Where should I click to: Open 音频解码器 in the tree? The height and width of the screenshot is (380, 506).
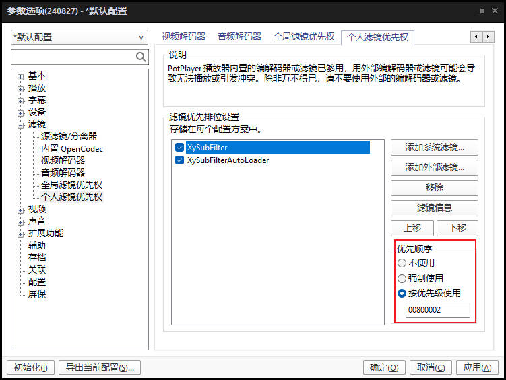point(63,172)
